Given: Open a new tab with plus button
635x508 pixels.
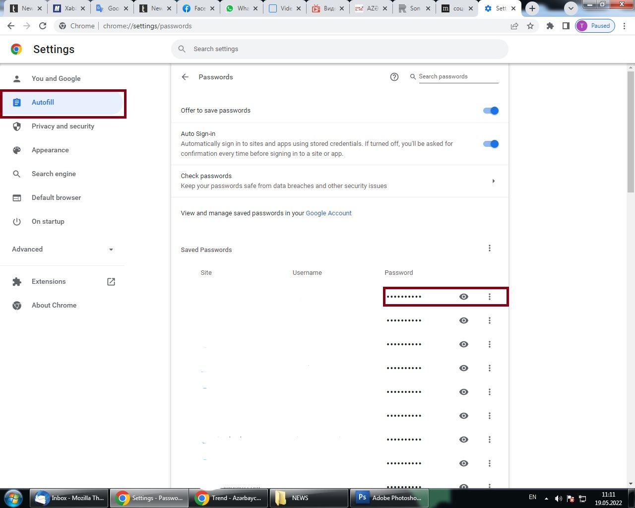Looking at the screenshot, I should click(x=532, y=8).
